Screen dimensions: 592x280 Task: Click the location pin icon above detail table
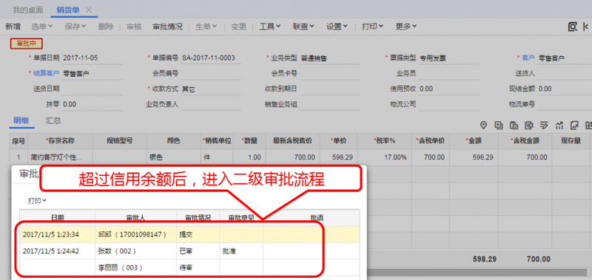pos(483,125)
